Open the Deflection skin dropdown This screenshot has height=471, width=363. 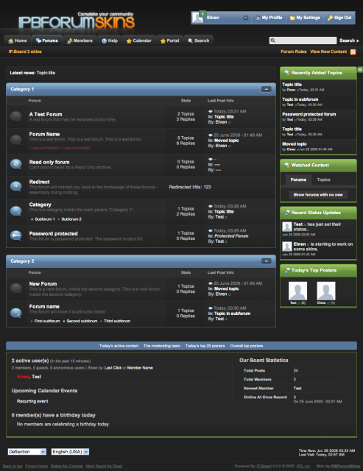[27, 451]
